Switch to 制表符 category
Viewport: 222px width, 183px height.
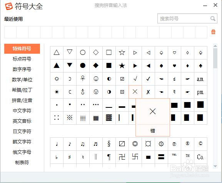pyautogui.click(x=22, y=163)
